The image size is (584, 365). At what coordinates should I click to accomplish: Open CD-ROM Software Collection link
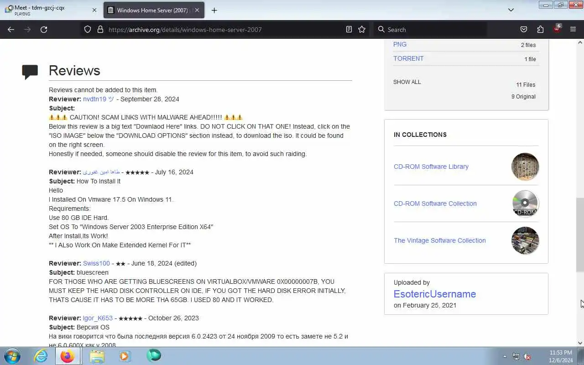[x=435, y=203]
